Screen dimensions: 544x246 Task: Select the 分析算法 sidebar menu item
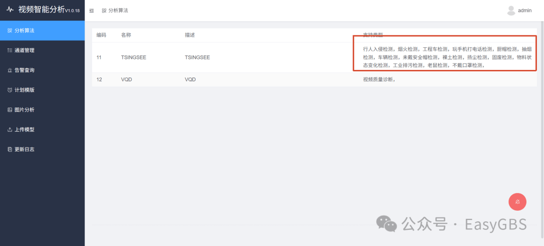(42, 31)
